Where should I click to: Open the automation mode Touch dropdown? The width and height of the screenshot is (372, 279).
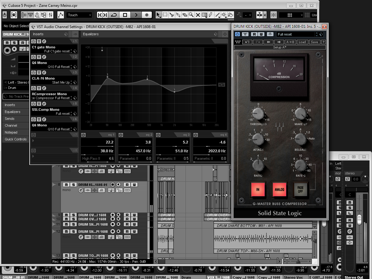[x=79, y=15]
